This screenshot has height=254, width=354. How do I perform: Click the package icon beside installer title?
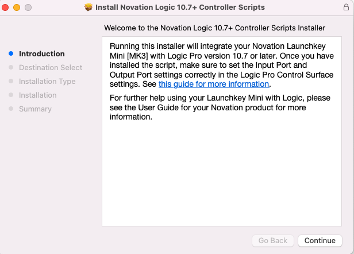88,7
